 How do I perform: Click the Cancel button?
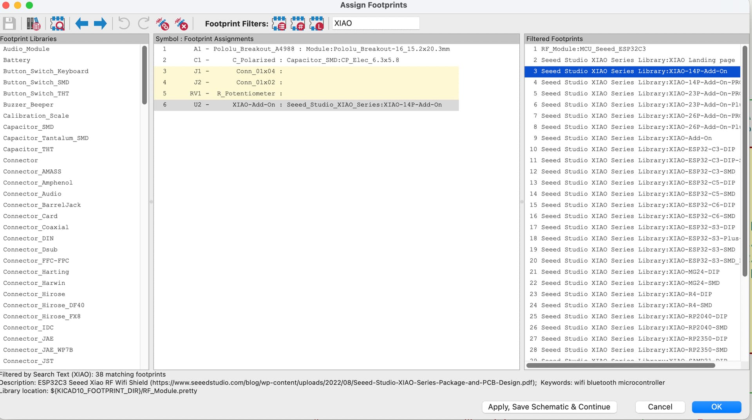660,407
